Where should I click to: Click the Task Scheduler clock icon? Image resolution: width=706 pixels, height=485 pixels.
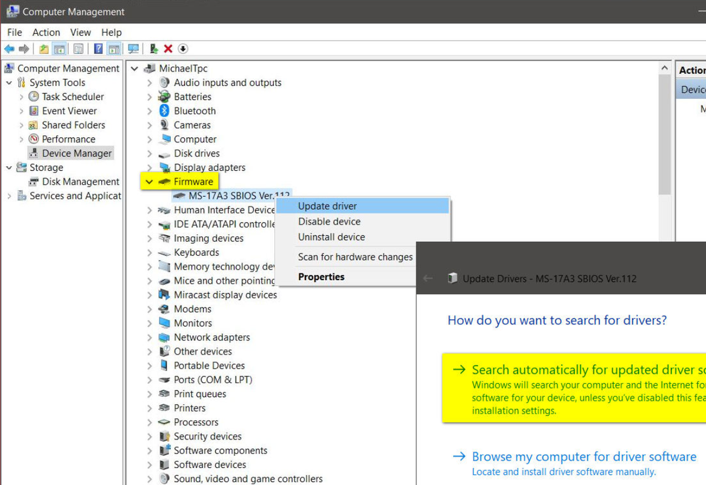click(x=33, y=96)
